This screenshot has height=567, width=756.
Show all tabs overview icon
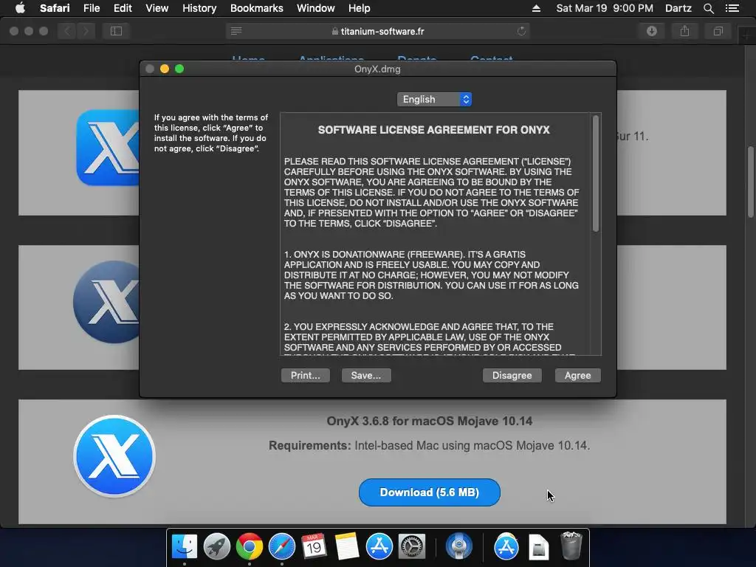[718, 31]
